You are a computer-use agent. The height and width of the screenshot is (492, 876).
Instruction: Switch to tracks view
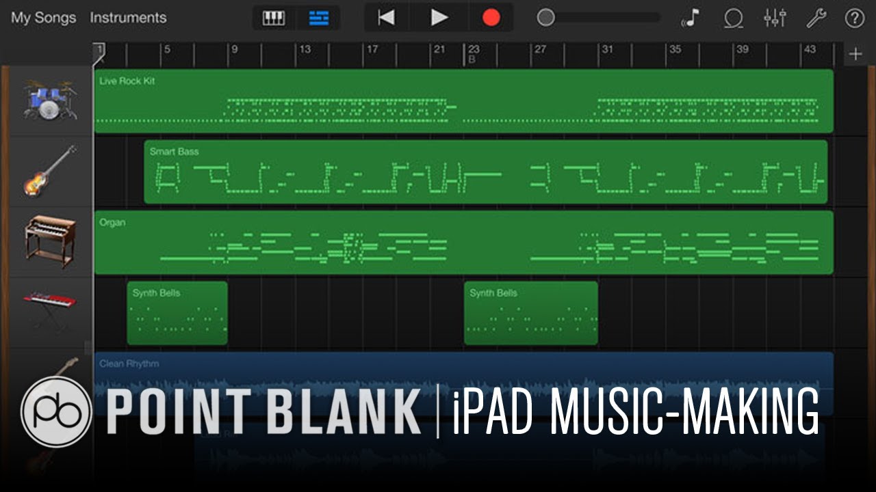point(318,18)
